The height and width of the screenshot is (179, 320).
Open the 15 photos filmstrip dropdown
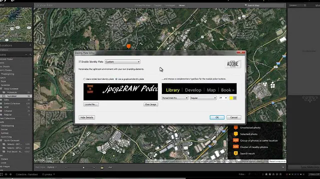point(48,174)
